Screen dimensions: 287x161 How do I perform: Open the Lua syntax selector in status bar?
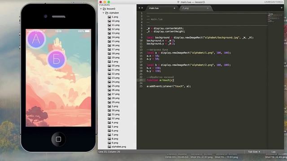click(x=274, y=152)
